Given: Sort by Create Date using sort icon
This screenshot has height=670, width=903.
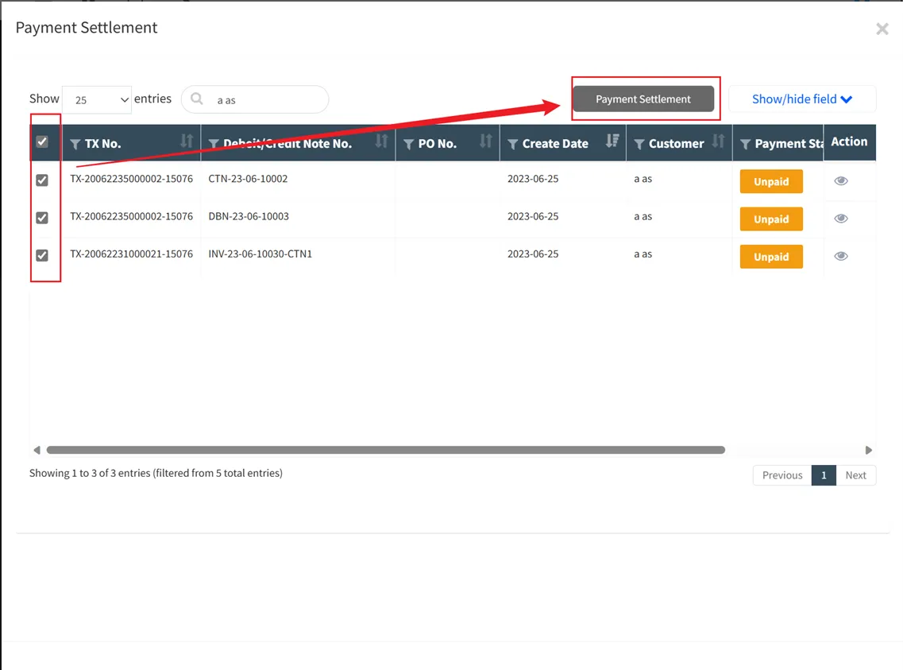Looking at the screenshot, I should coord(612,141).
